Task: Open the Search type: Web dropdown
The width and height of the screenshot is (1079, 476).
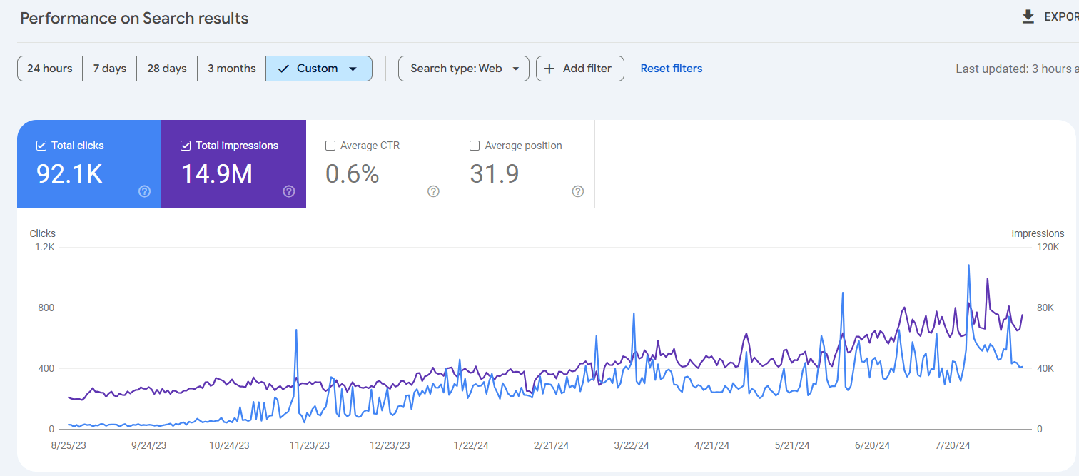Action: 464,69
